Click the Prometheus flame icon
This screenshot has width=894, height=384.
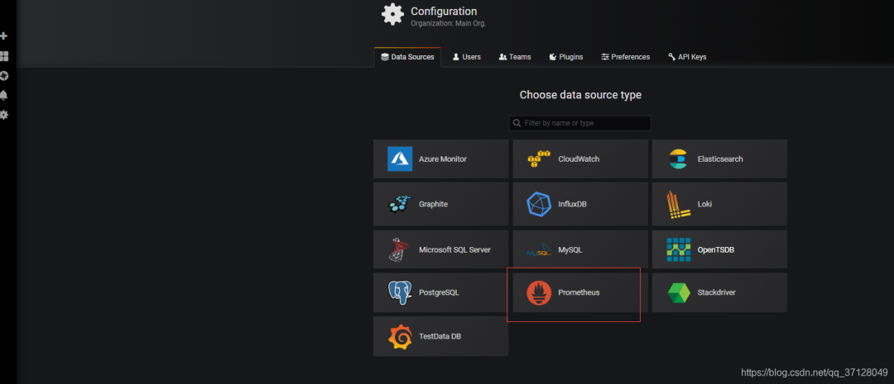[539, 292]
